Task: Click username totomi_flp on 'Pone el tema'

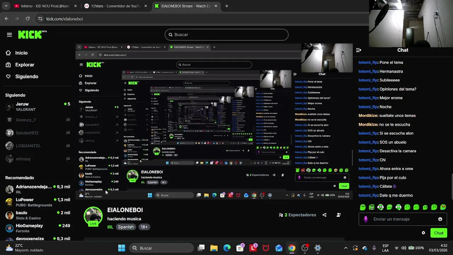Action: [368, 63]
